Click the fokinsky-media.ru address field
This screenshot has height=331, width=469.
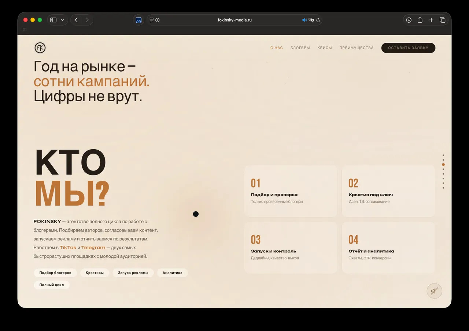(234, 20)
